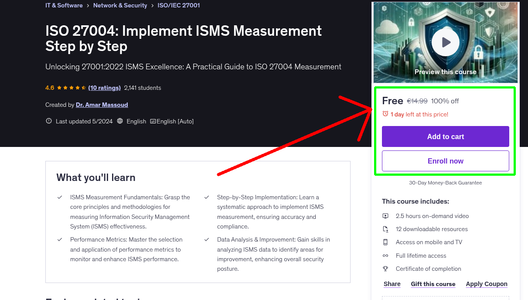This screenshot has height=300, width=528.
Task: Click the alarm clock icon beside the price deadline
Action: tap(385, 113)
